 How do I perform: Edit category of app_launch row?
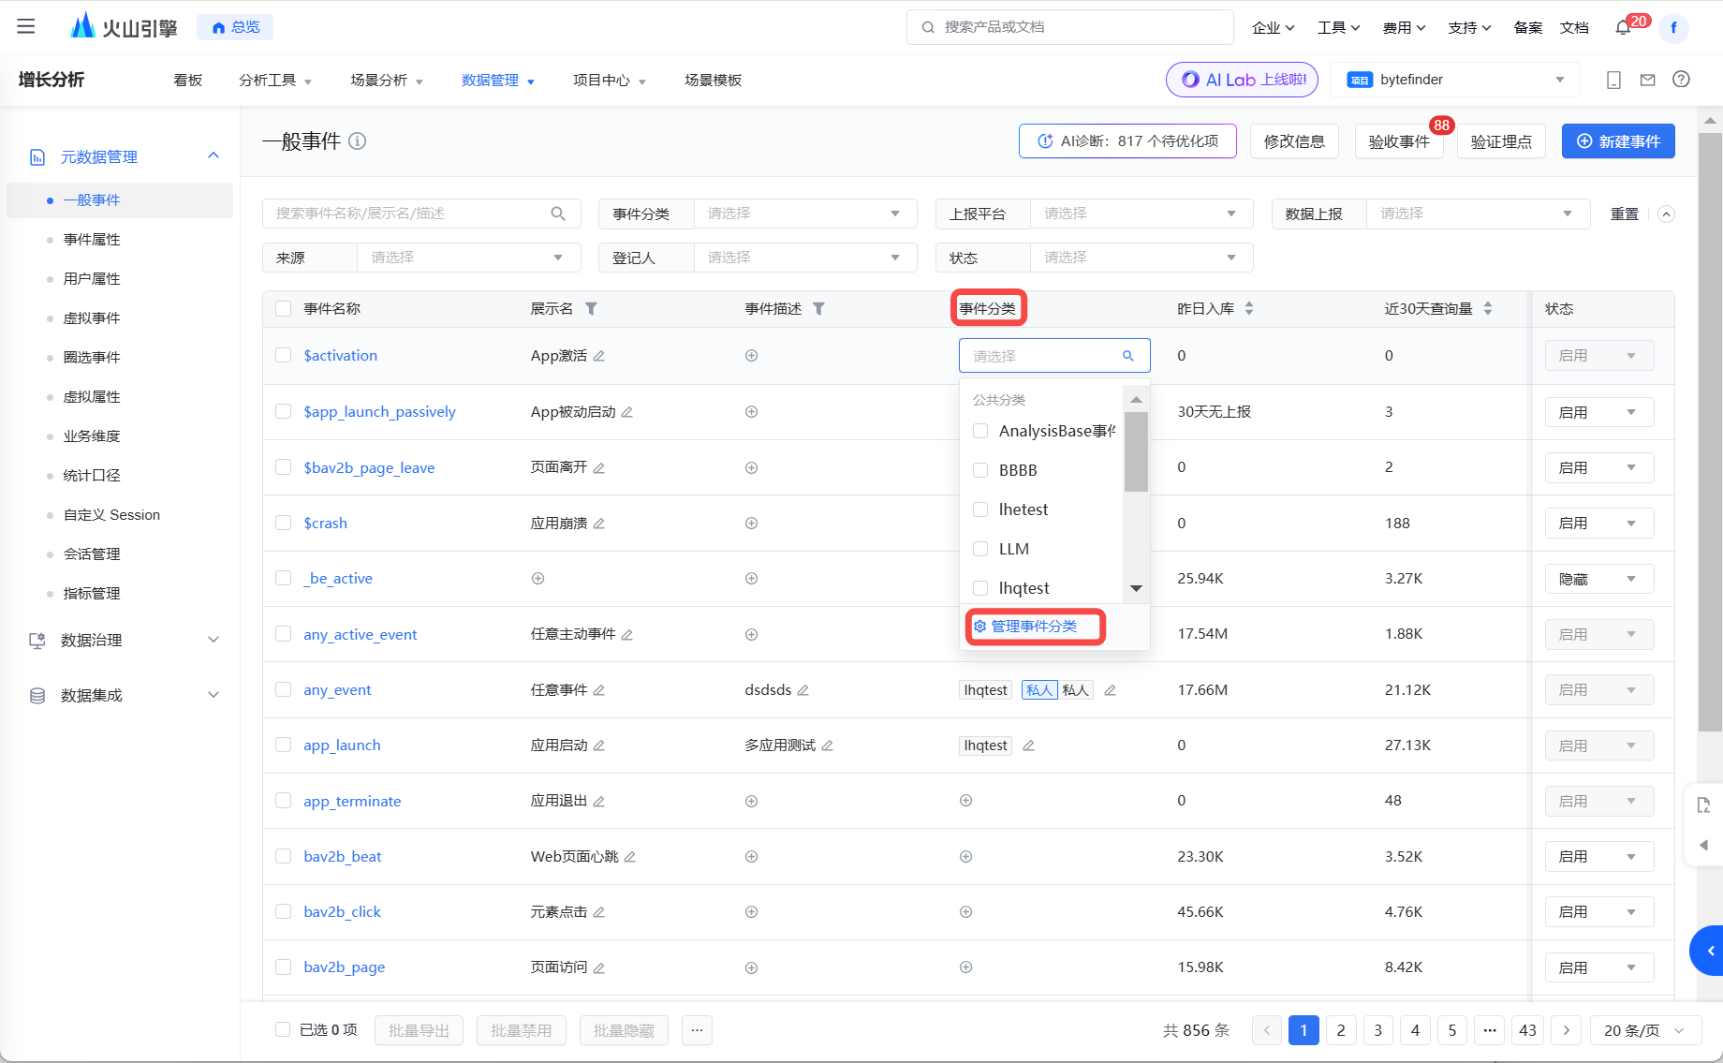[1028, 746]
